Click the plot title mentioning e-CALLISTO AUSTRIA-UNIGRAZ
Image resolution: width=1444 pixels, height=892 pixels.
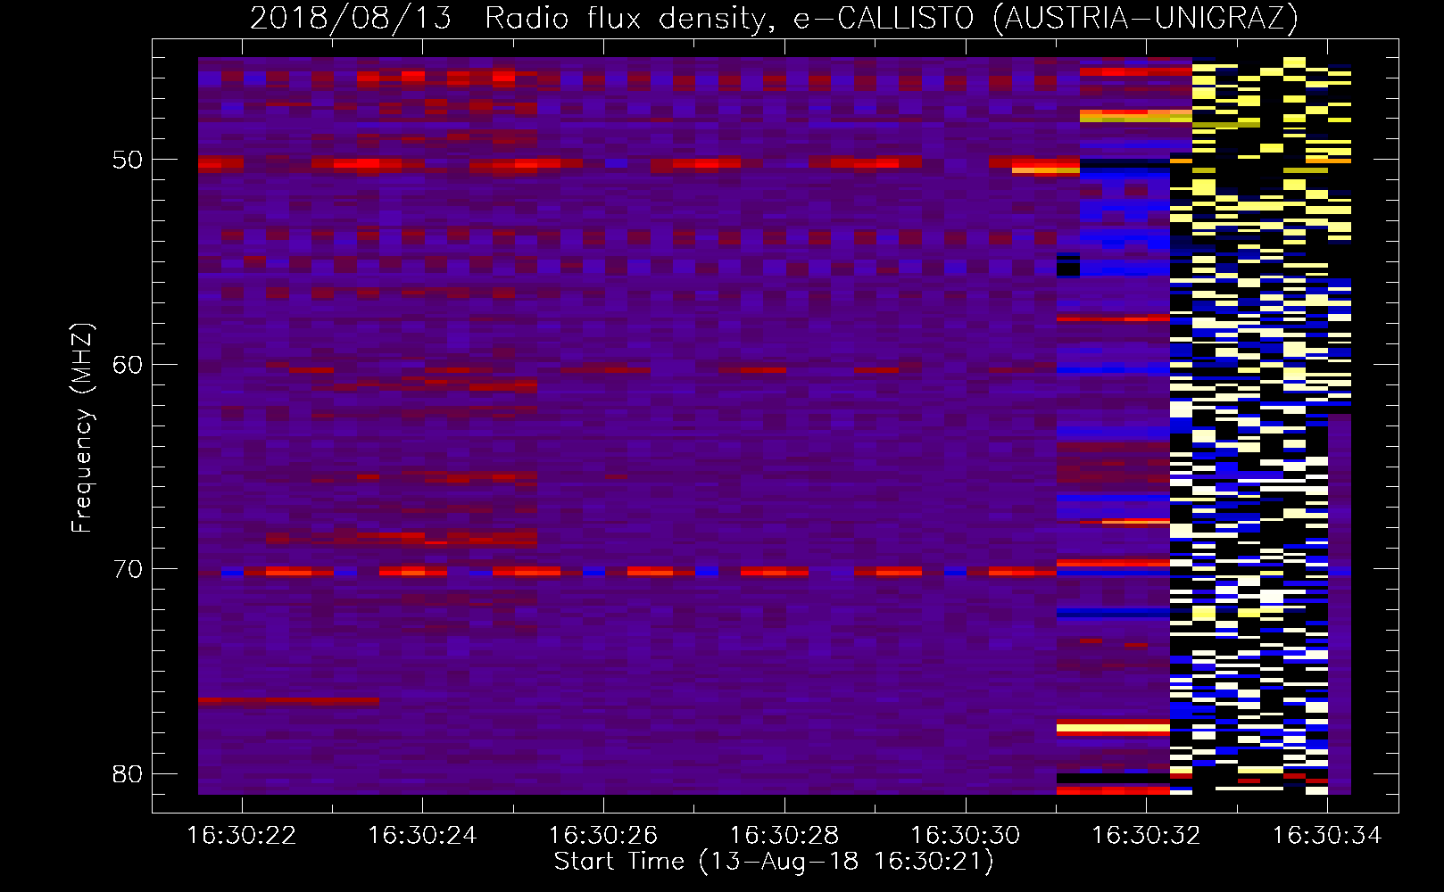(x=774, y=18)
